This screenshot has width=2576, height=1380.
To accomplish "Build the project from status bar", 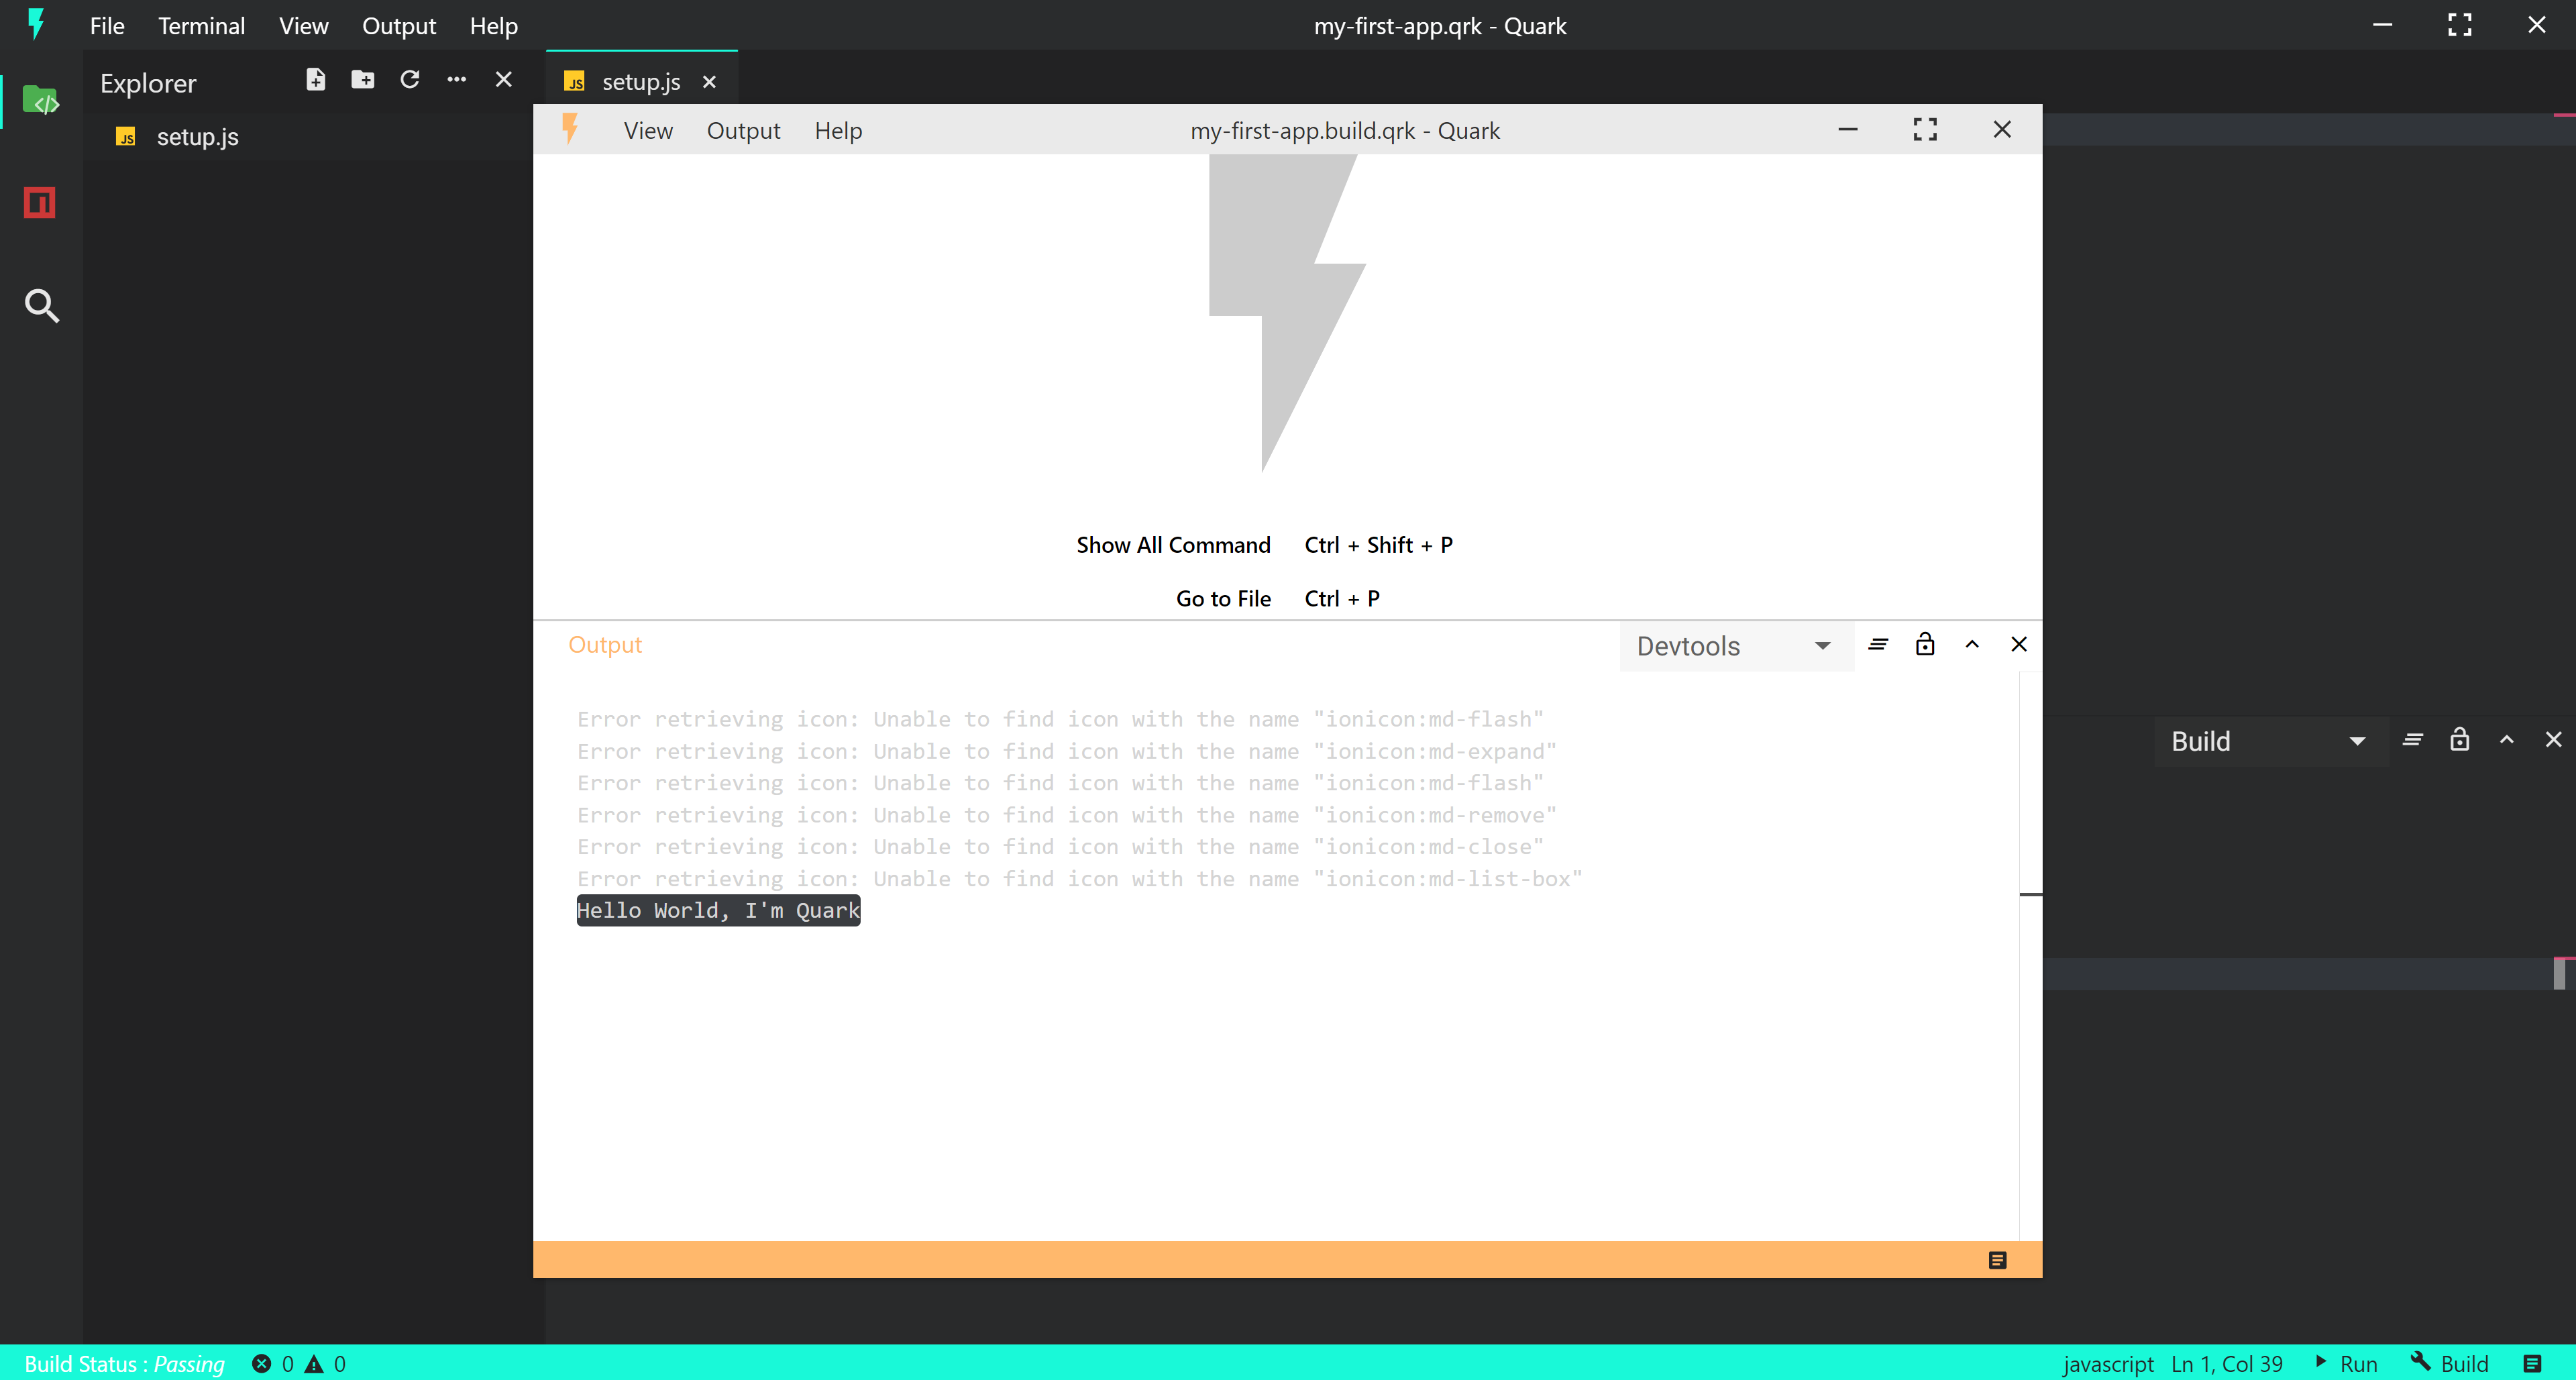I will [2449, 1364].
